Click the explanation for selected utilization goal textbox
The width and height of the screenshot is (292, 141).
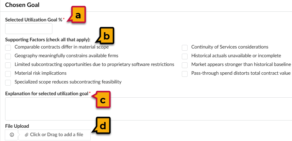(149, 109)
